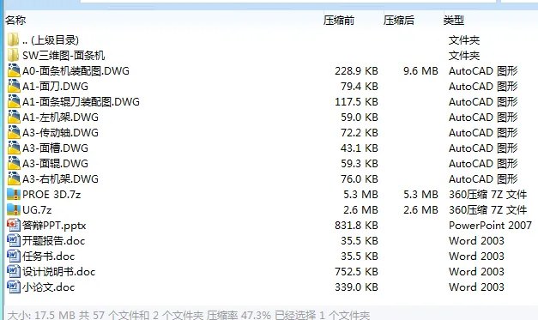Select the 答辩PPT.pptx PowerPoint icon
Image resolution: width=538 pixels, height=320 pixels.
click(x=14, y=225)
